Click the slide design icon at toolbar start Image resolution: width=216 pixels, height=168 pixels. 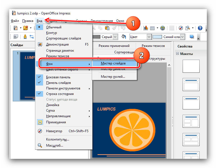click(16, 37)
